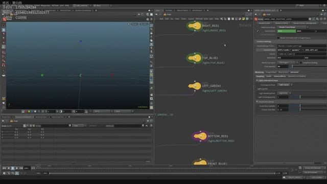Image resolution: width=327 pixels, height=184 pixels.
Task: Open the Valid Frame Range dropdown
Action: (x=293, y=27)
